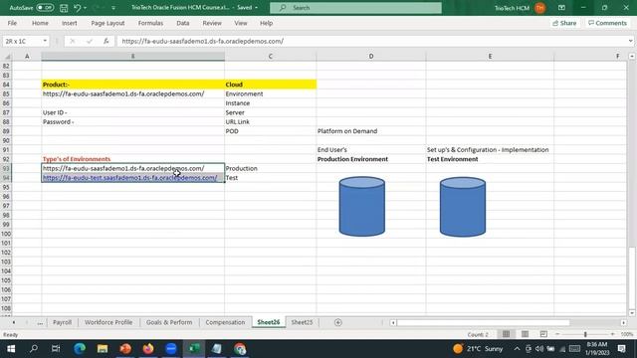637x358 pixels.
Task: Open the File menu
Action: click(x=12, y=23)
